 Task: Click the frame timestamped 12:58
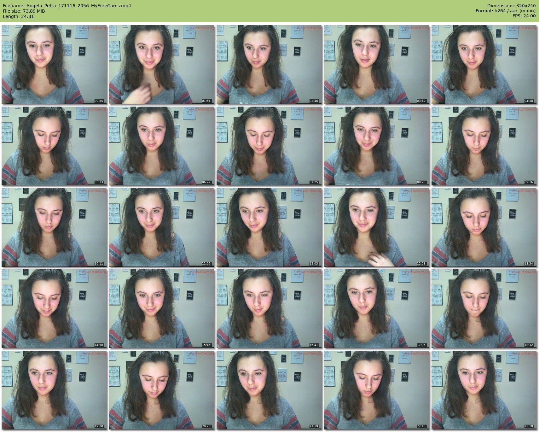tap(376, 227)
